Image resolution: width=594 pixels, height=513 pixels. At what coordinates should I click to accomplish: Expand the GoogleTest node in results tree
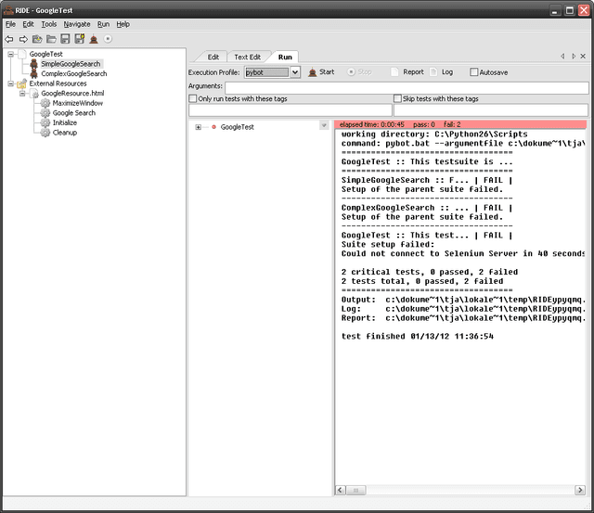198,127
